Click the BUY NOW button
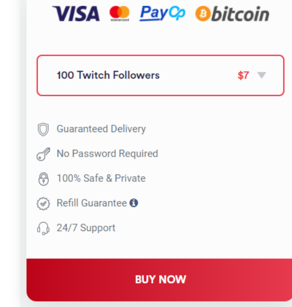This screenshot has height=307, width=292. (x=159, y=280)
